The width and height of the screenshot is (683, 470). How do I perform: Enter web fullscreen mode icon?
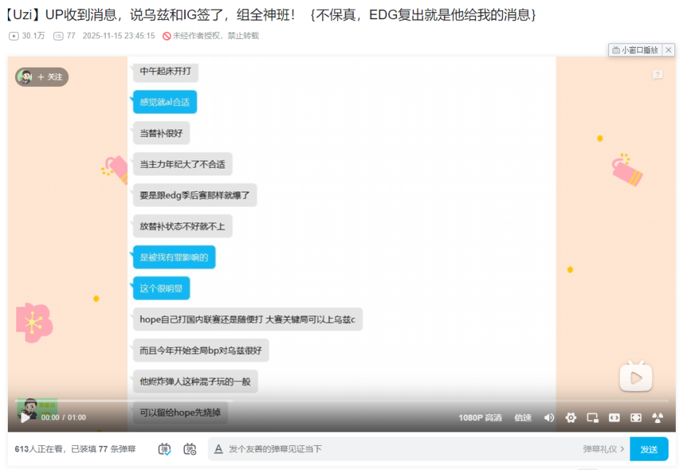tap(636, 417)
